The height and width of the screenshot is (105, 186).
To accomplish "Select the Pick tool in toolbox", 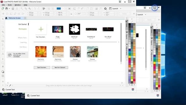I will 3,19.
